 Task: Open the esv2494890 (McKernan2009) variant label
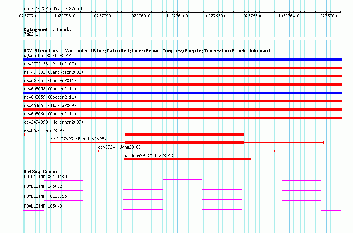(x=54, y=122)
